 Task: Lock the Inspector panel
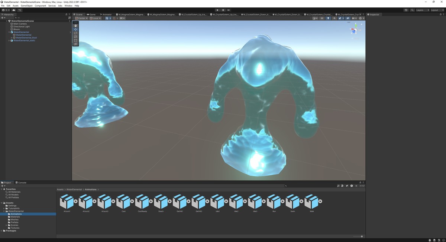[x=441, y=14]
